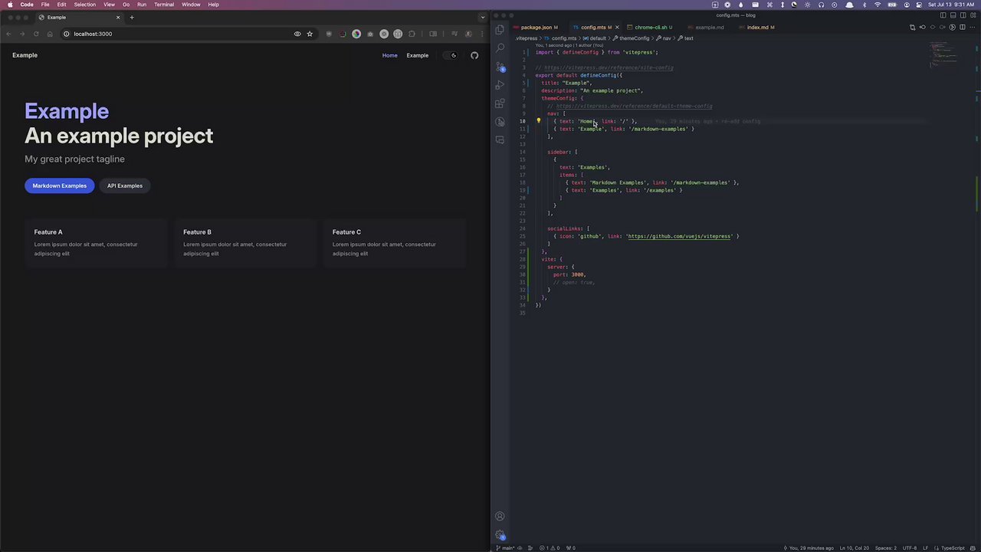This screenshot has width=981, height=552.
Task: Open the Manage gear icon in VS Code
Action: 500,535
